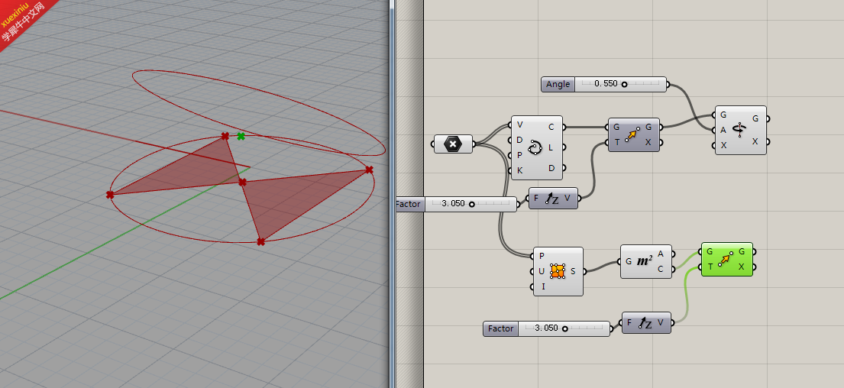Select the Angle slider label
This screenshot has height=388, width=844.
[x=558, y=85]
